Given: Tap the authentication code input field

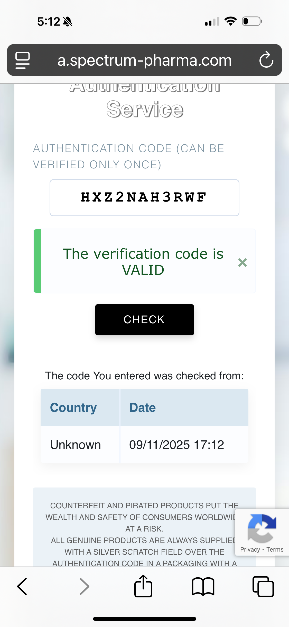Looking at the screenshot, I should pyautogui.click(x=144, y=198).
